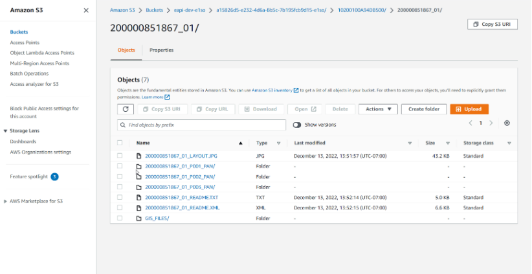Sort by Size column arrow
The width and height of the screenshot is (532, 274).
coord(448,143)
